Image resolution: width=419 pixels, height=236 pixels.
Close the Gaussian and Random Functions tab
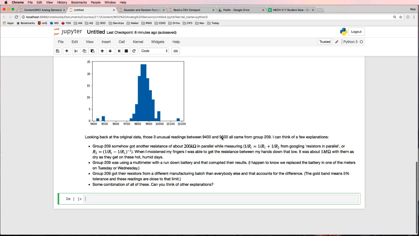point(164,10)
